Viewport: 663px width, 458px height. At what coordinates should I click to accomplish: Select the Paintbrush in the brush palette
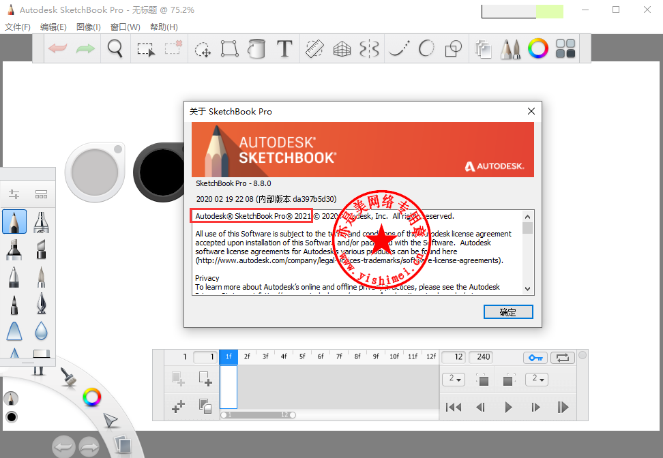coord(41,277)
